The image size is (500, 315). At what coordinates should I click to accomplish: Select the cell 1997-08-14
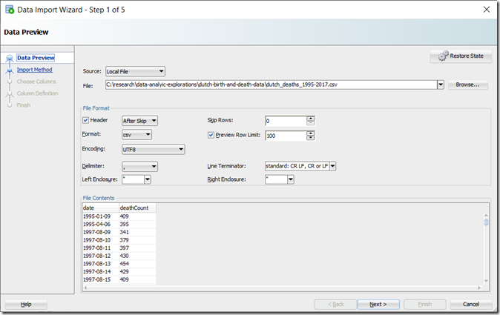pyautogui.click(x=100, y=272)
